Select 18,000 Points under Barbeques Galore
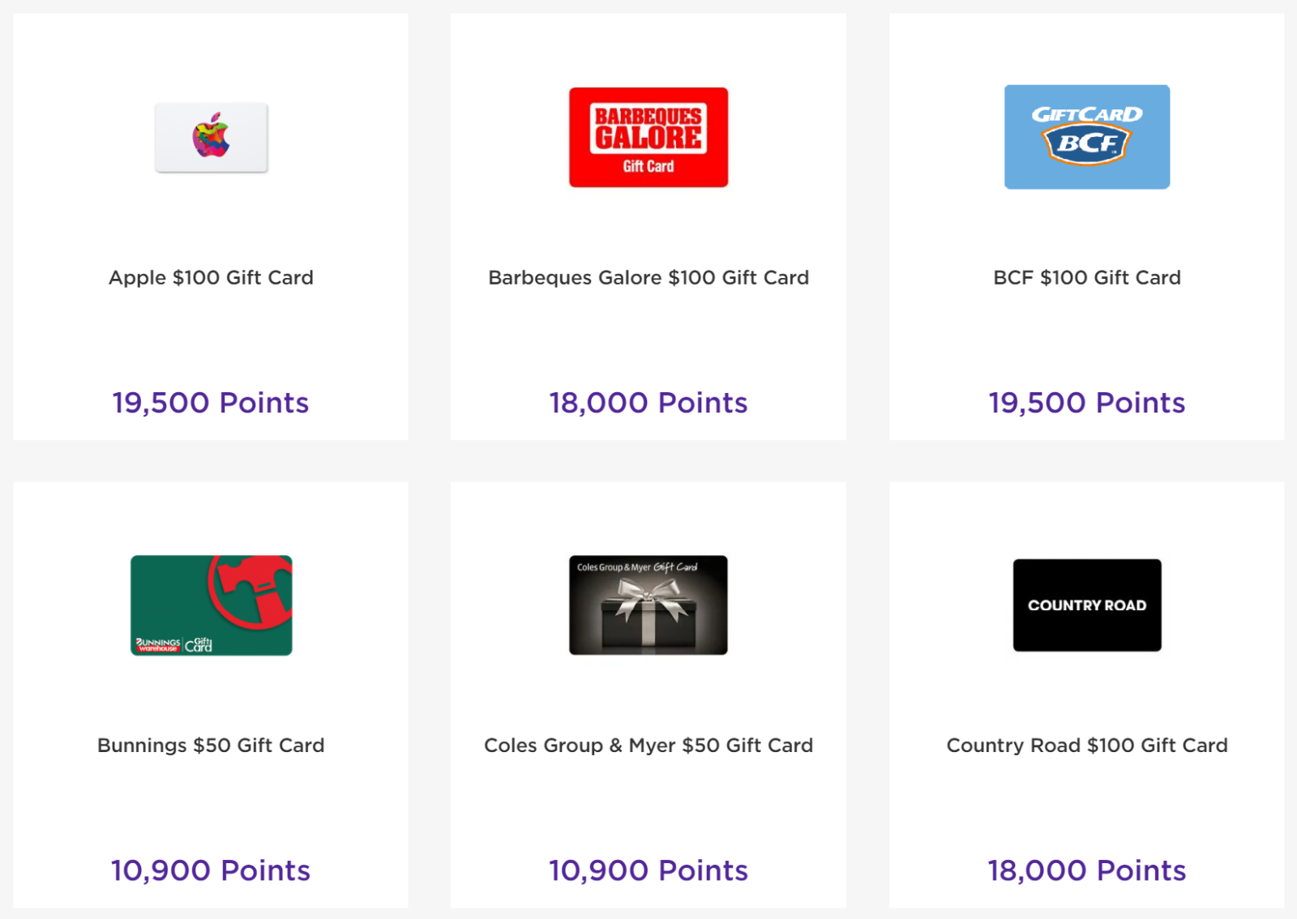Screen dimensions: 1297x919 (648, 403)
